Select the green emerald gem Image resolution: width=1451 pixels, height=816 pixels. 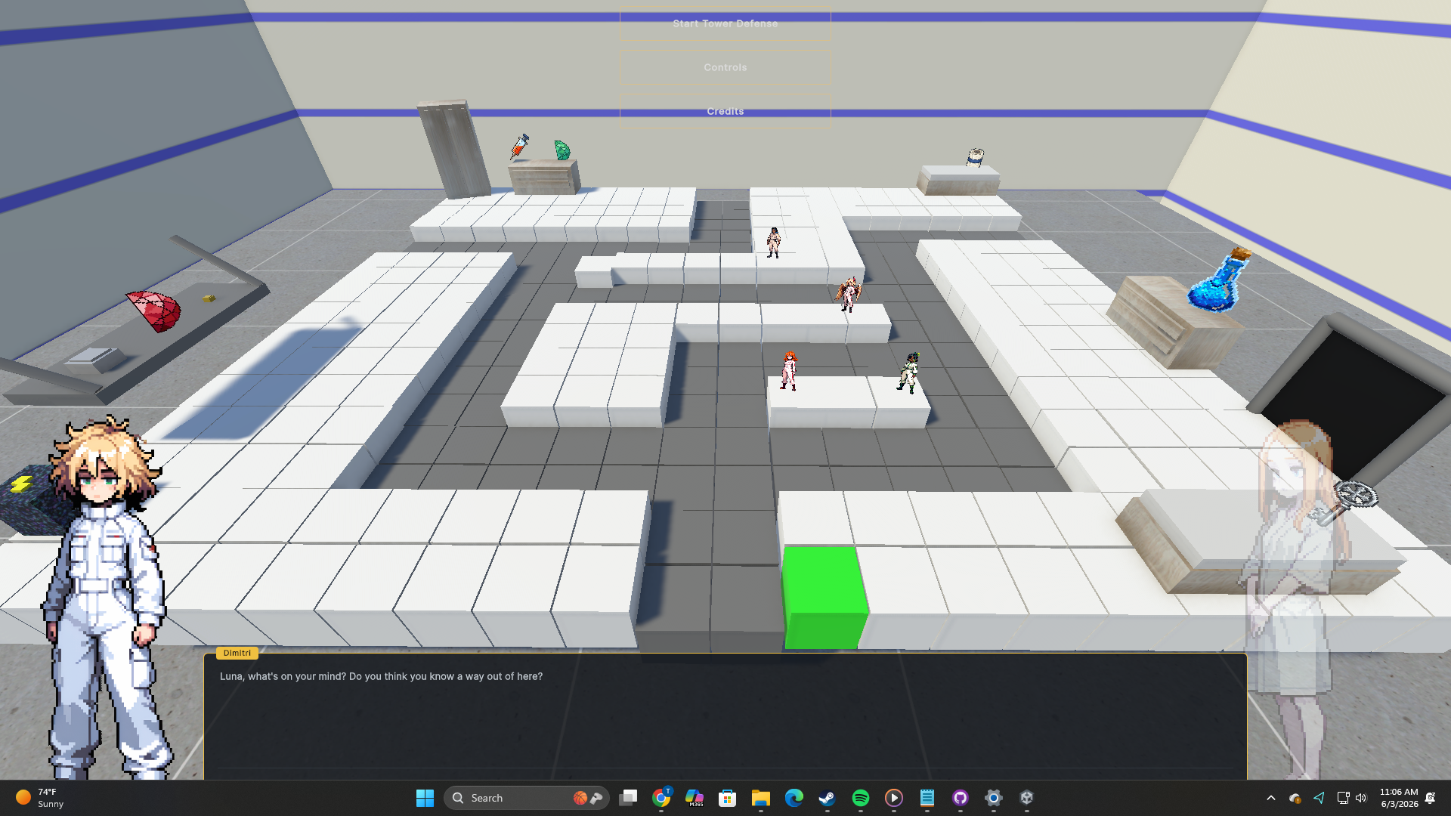pos(562,150)
